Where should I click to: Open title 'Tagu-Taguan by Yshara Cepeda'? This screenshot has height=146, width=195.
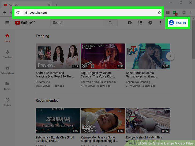(98, 75)
